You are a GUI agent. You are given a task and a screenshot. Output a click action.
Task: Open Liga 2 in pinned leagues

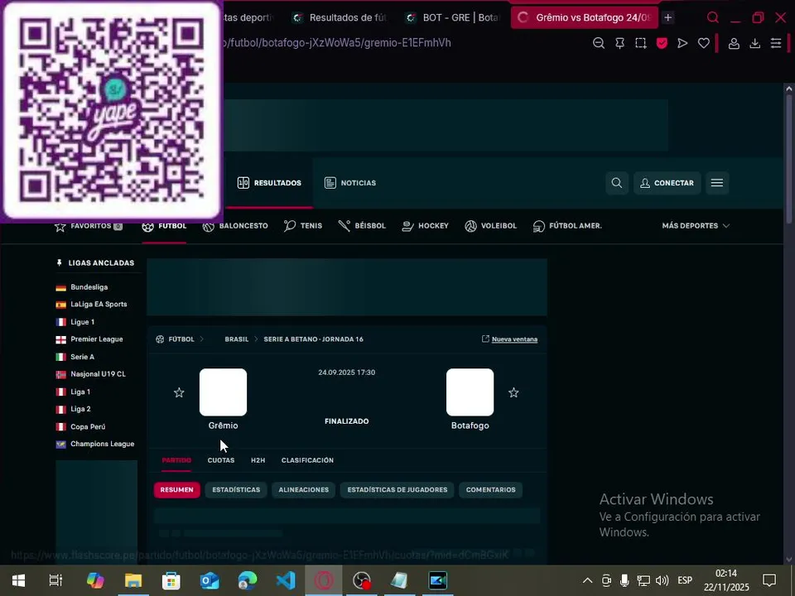[x=73, y=410]
